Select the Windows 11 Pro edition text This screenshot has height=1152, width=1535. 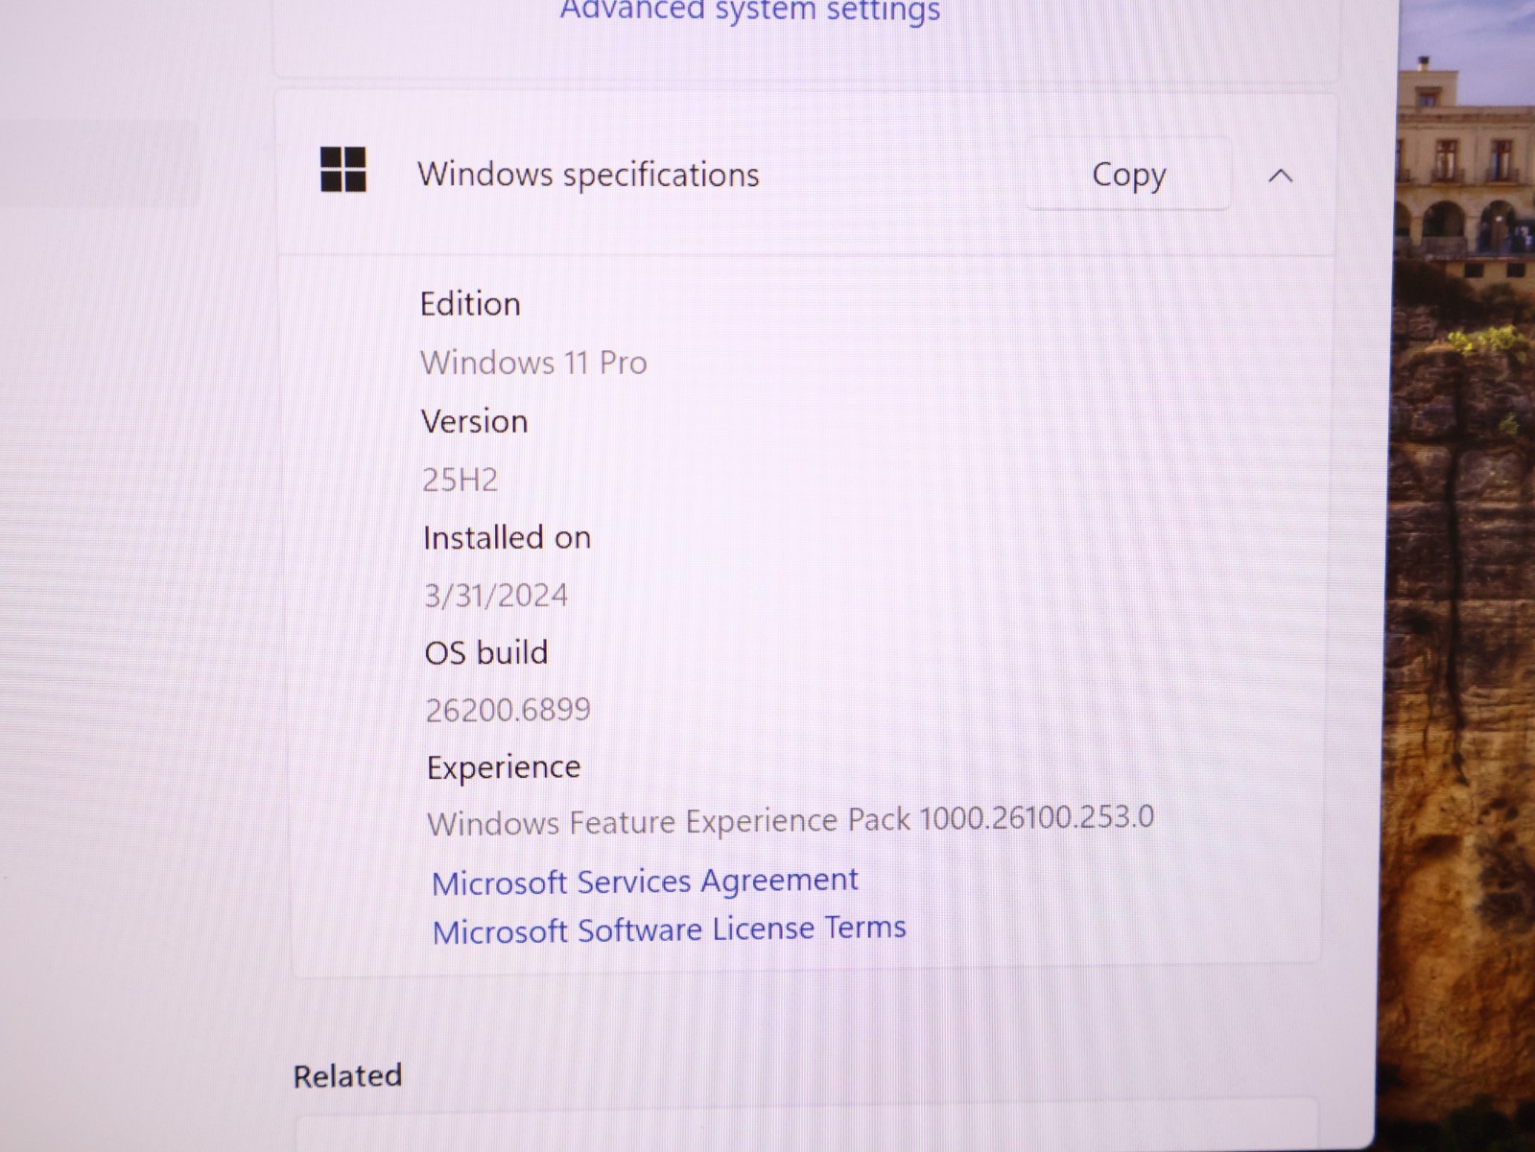(533, 363)
